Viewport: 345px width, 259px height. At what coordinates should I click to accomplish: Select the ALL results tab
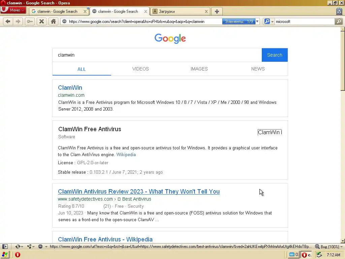82,69
